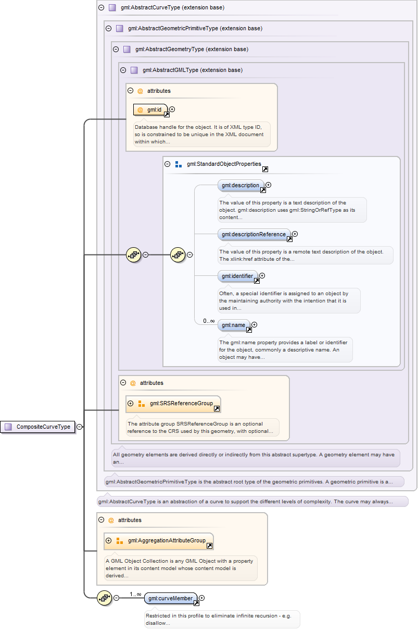Collapse the CompositeCurveType root node
This screenshot has width=418, height=630.
click(x=79, y=427)
